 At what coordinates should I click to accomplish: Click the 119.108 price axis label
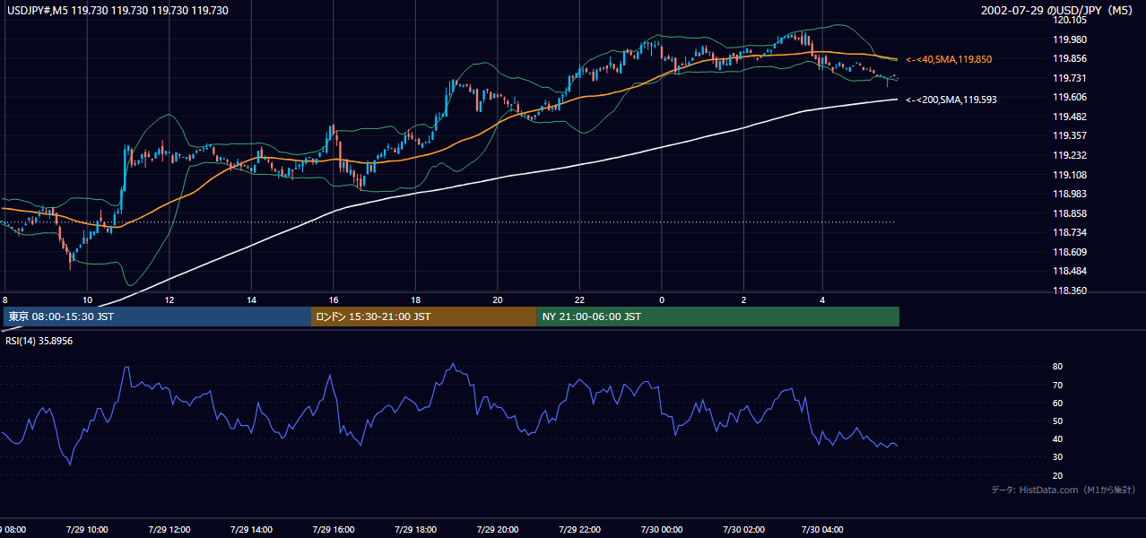[1071, 175]
